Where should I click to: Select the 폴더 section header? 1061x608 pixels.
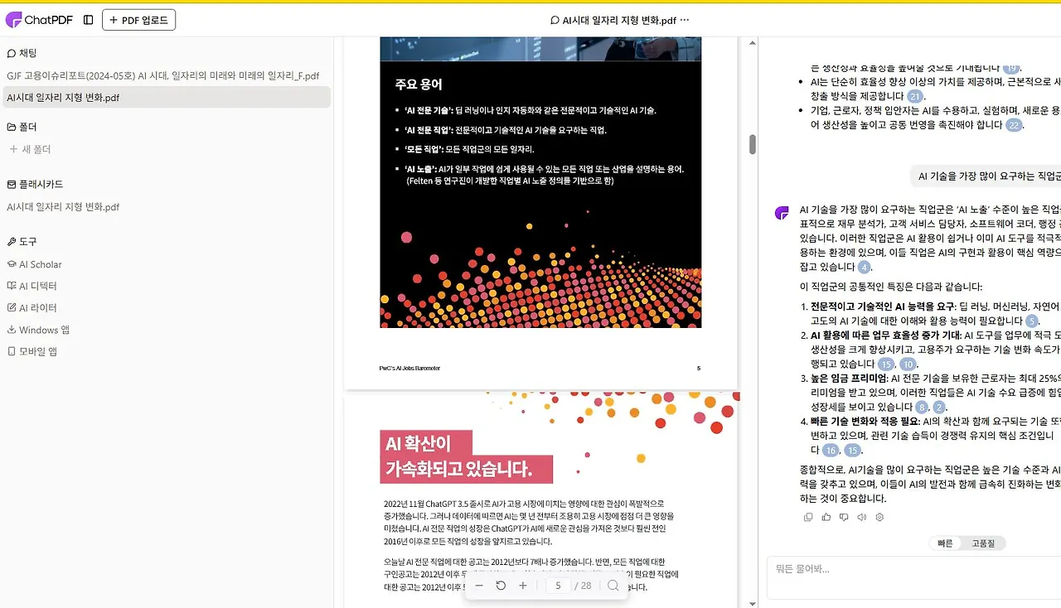tap(22, 127)
